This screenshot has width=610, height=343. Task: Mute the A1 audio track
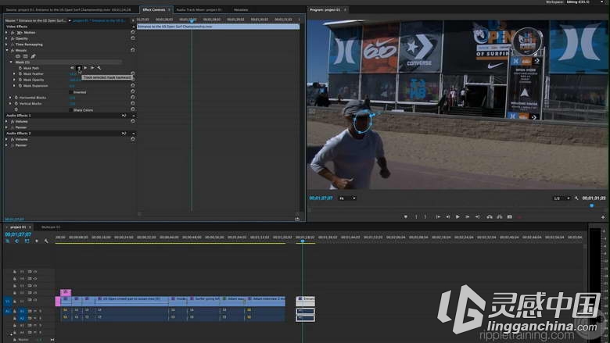[35, 311]
